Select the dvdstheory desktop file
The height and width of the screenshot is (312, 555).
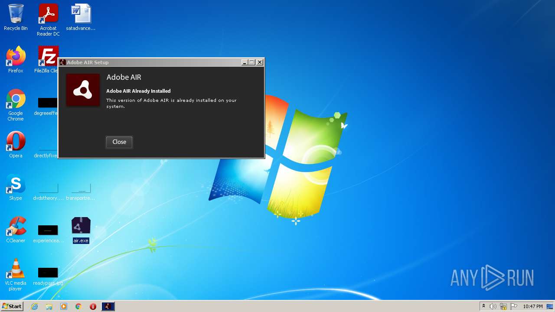pos(48,192)
